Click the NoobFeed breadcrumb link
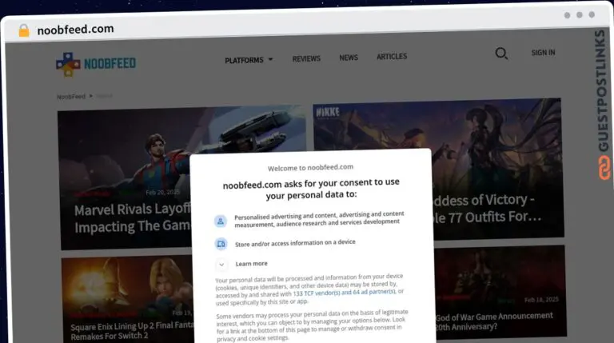 tap(71, 97)
